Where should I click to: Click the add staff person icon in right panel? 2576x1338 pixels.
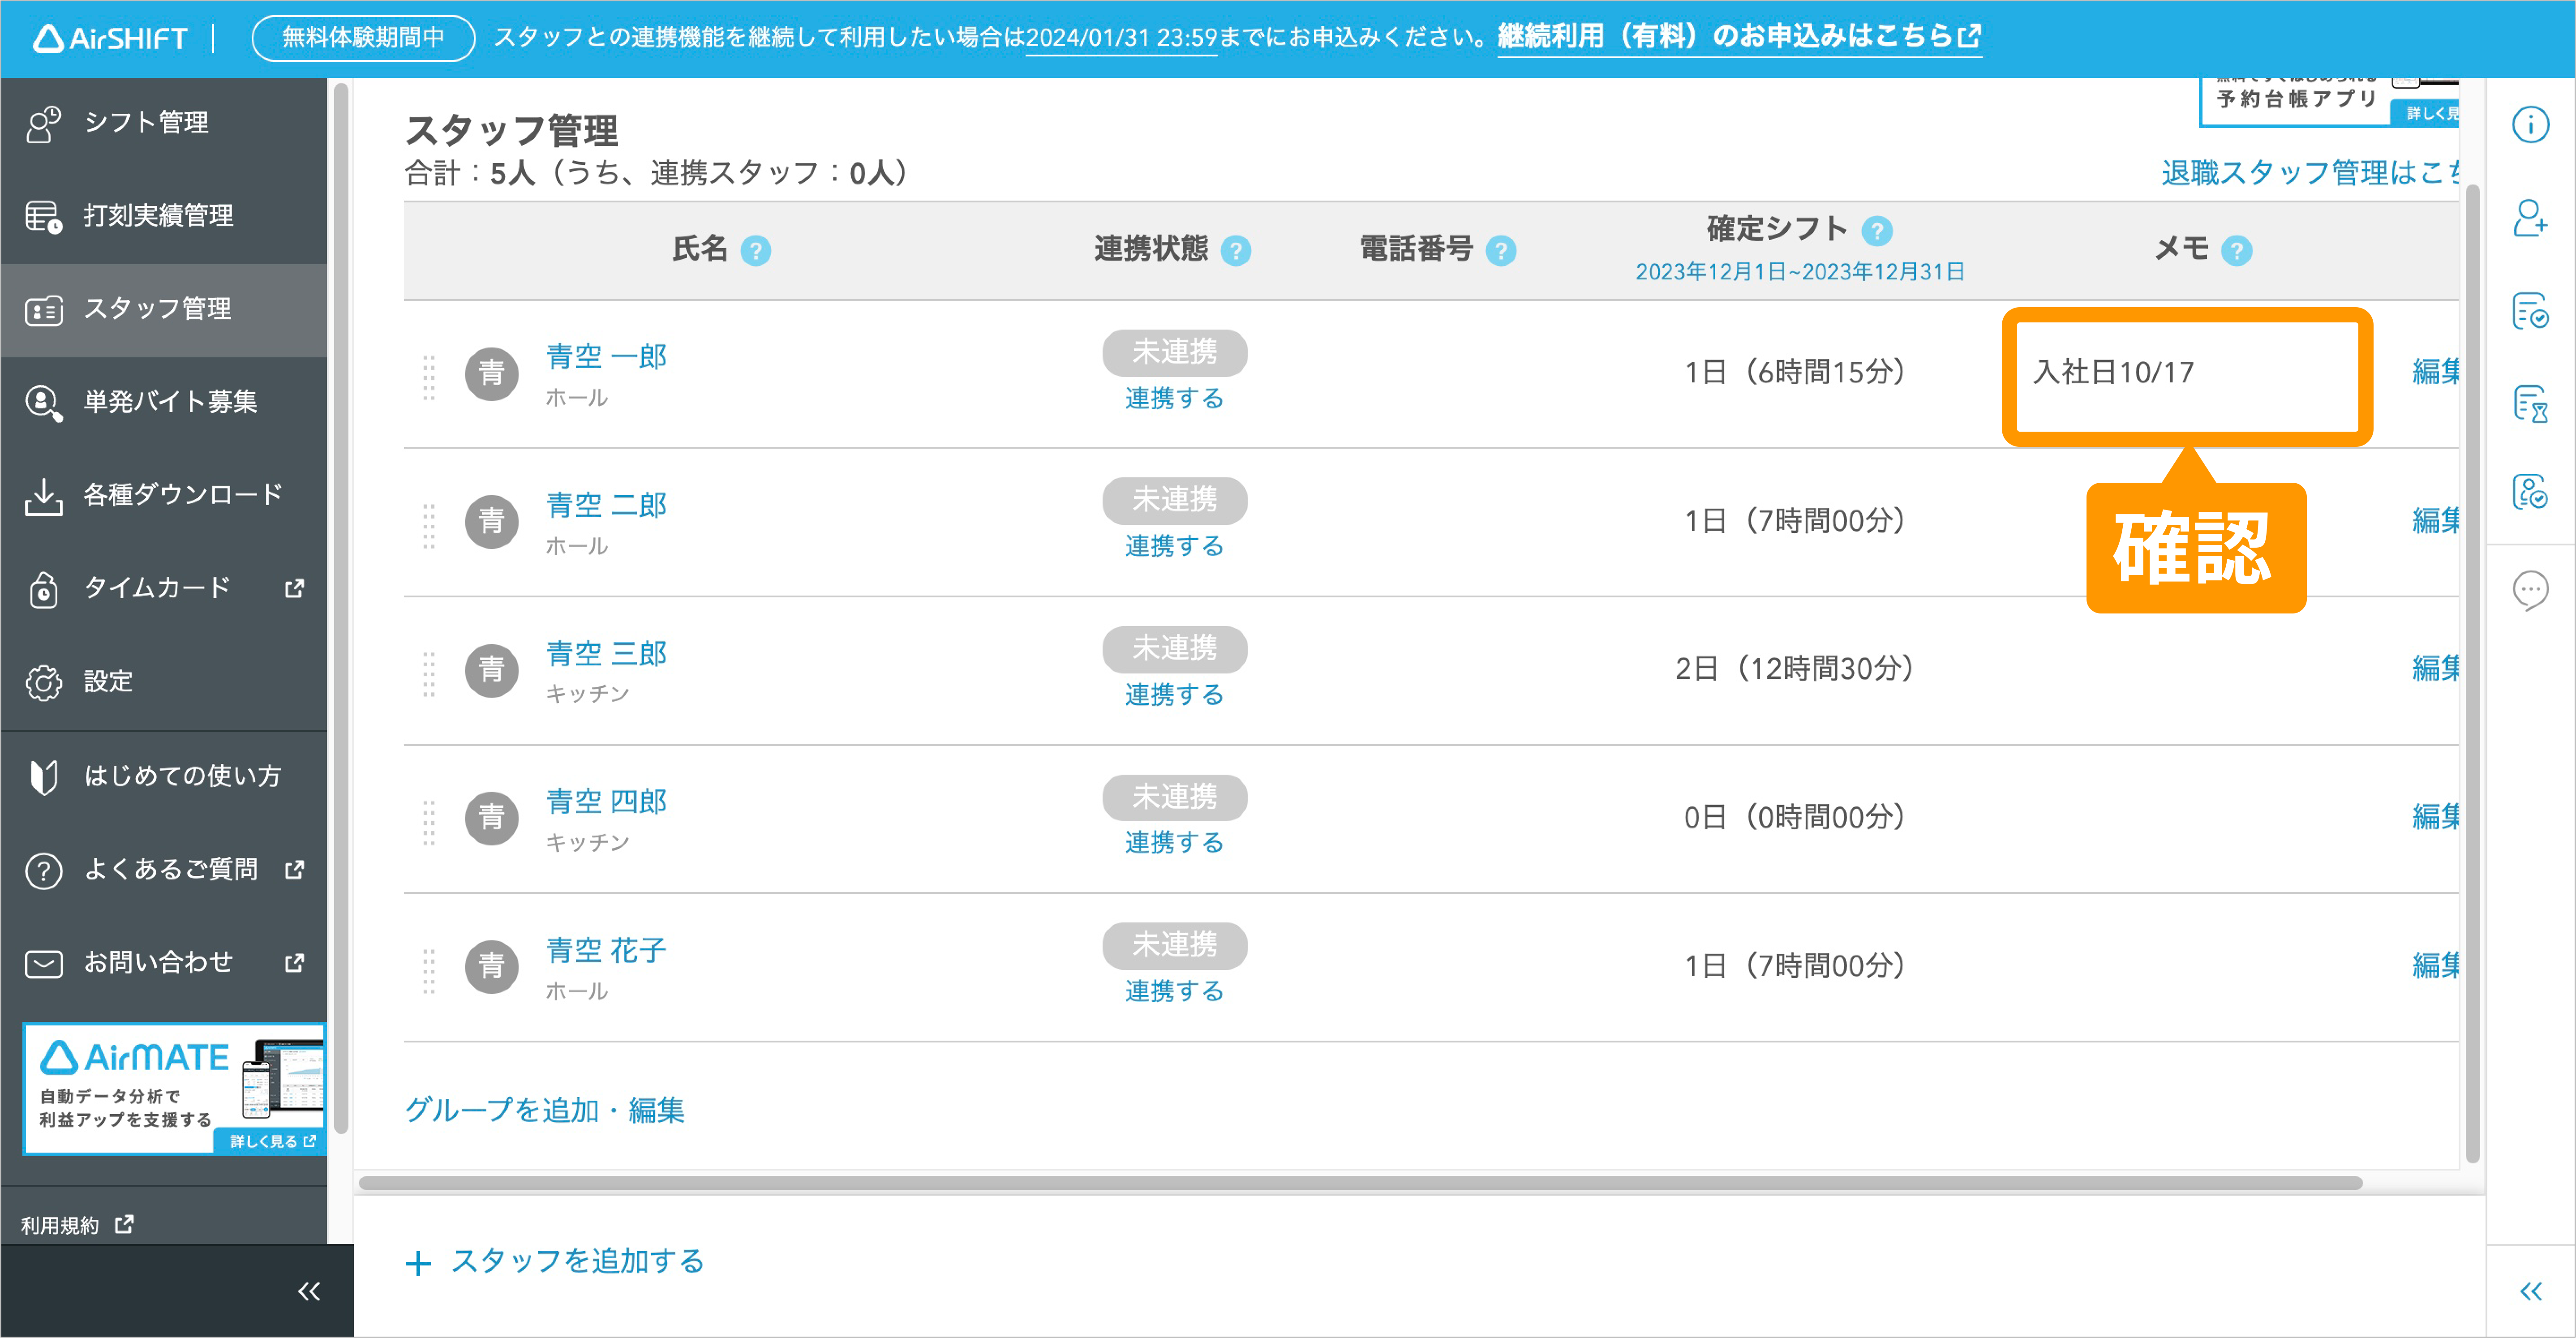pos(2531,217)
